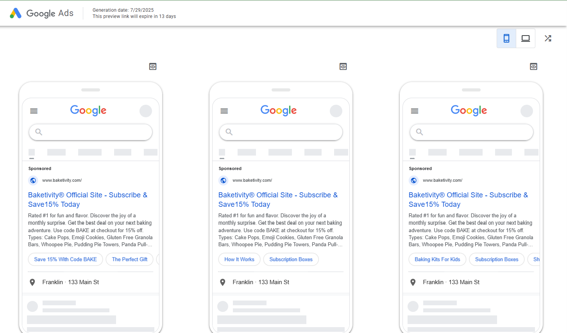
Task: Open Baketivity headline link in second phone
Action: coord(278,200)
